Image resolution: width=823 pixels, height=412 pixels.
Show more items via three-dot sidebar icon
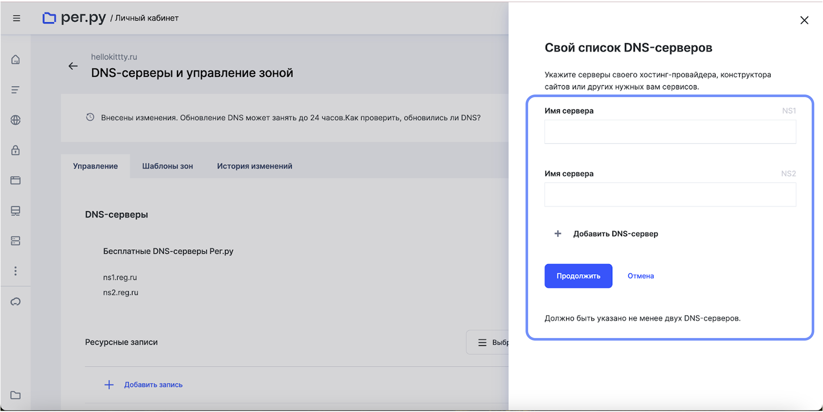pyautogui.click(x=15, y=271)
